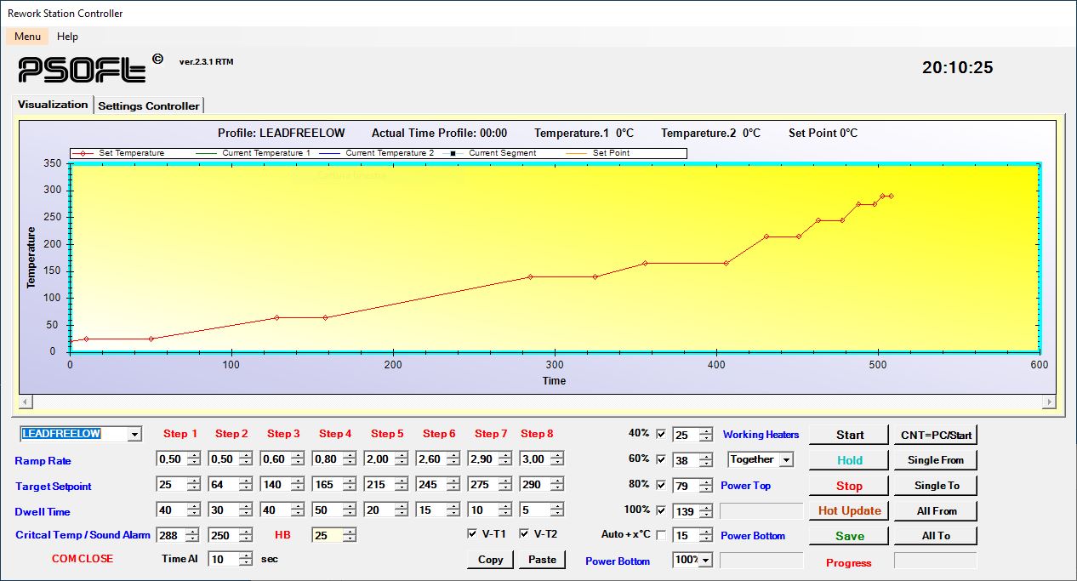Open the Power Bottom 100% dropdown
1077x581 pixels.
706,560
